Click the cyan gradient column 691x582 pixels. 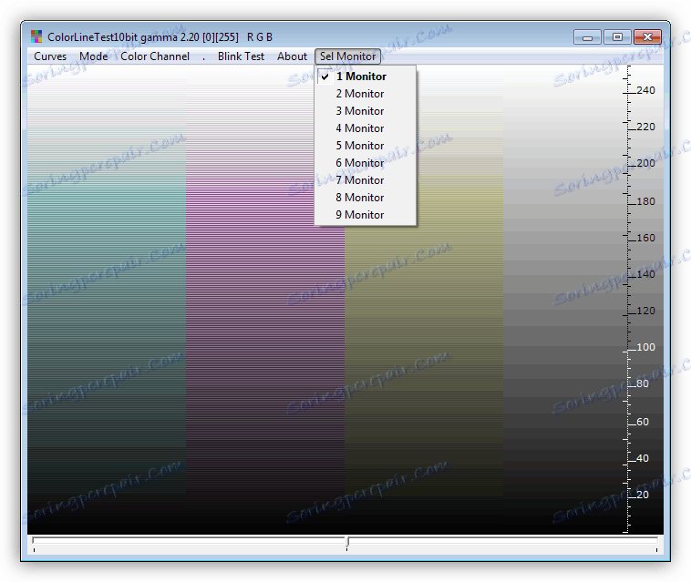(x=107, y=300)
